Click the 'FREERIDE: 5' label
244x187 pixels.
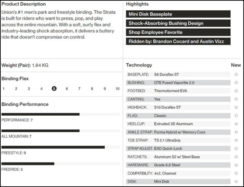12,169
